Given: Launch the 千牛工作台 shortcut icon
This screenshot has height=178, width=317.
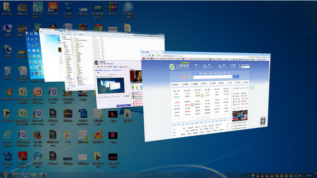Looking at the screenshot, I should [x=53, y=9].
